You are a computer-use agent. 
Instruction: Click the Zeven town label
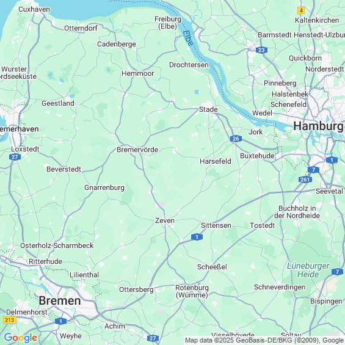pos(165,220)
